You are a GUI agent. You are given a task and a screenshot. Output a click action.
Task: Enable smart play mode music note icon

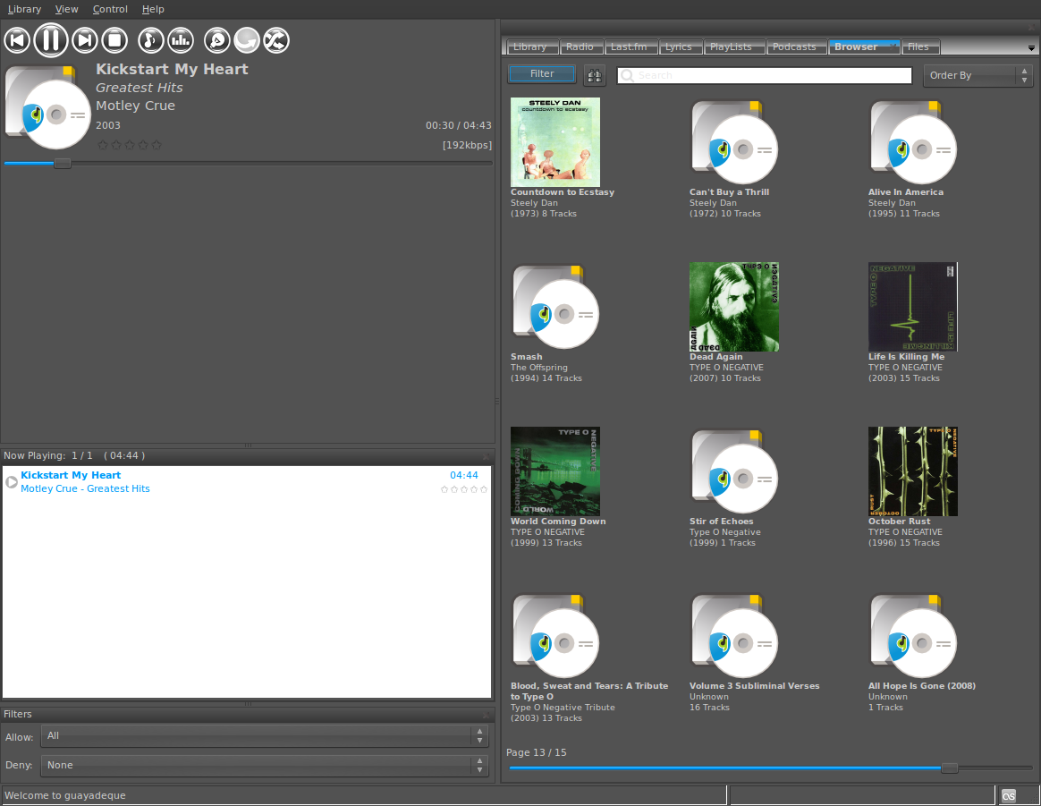pyautogui.click(x=150, y=39)
